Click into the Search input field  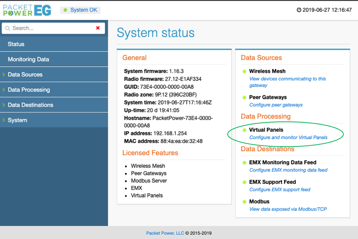tap(51, 28)
